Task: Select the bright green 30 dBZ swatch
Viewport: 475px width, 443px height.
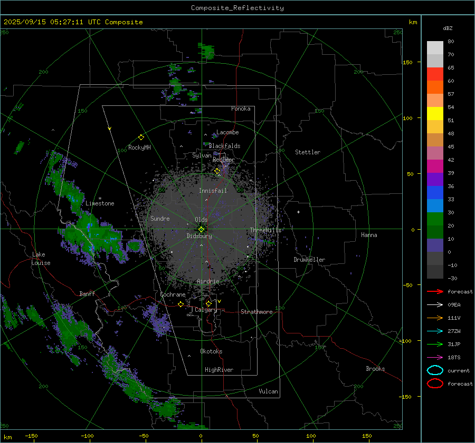Action: [435, 219]
